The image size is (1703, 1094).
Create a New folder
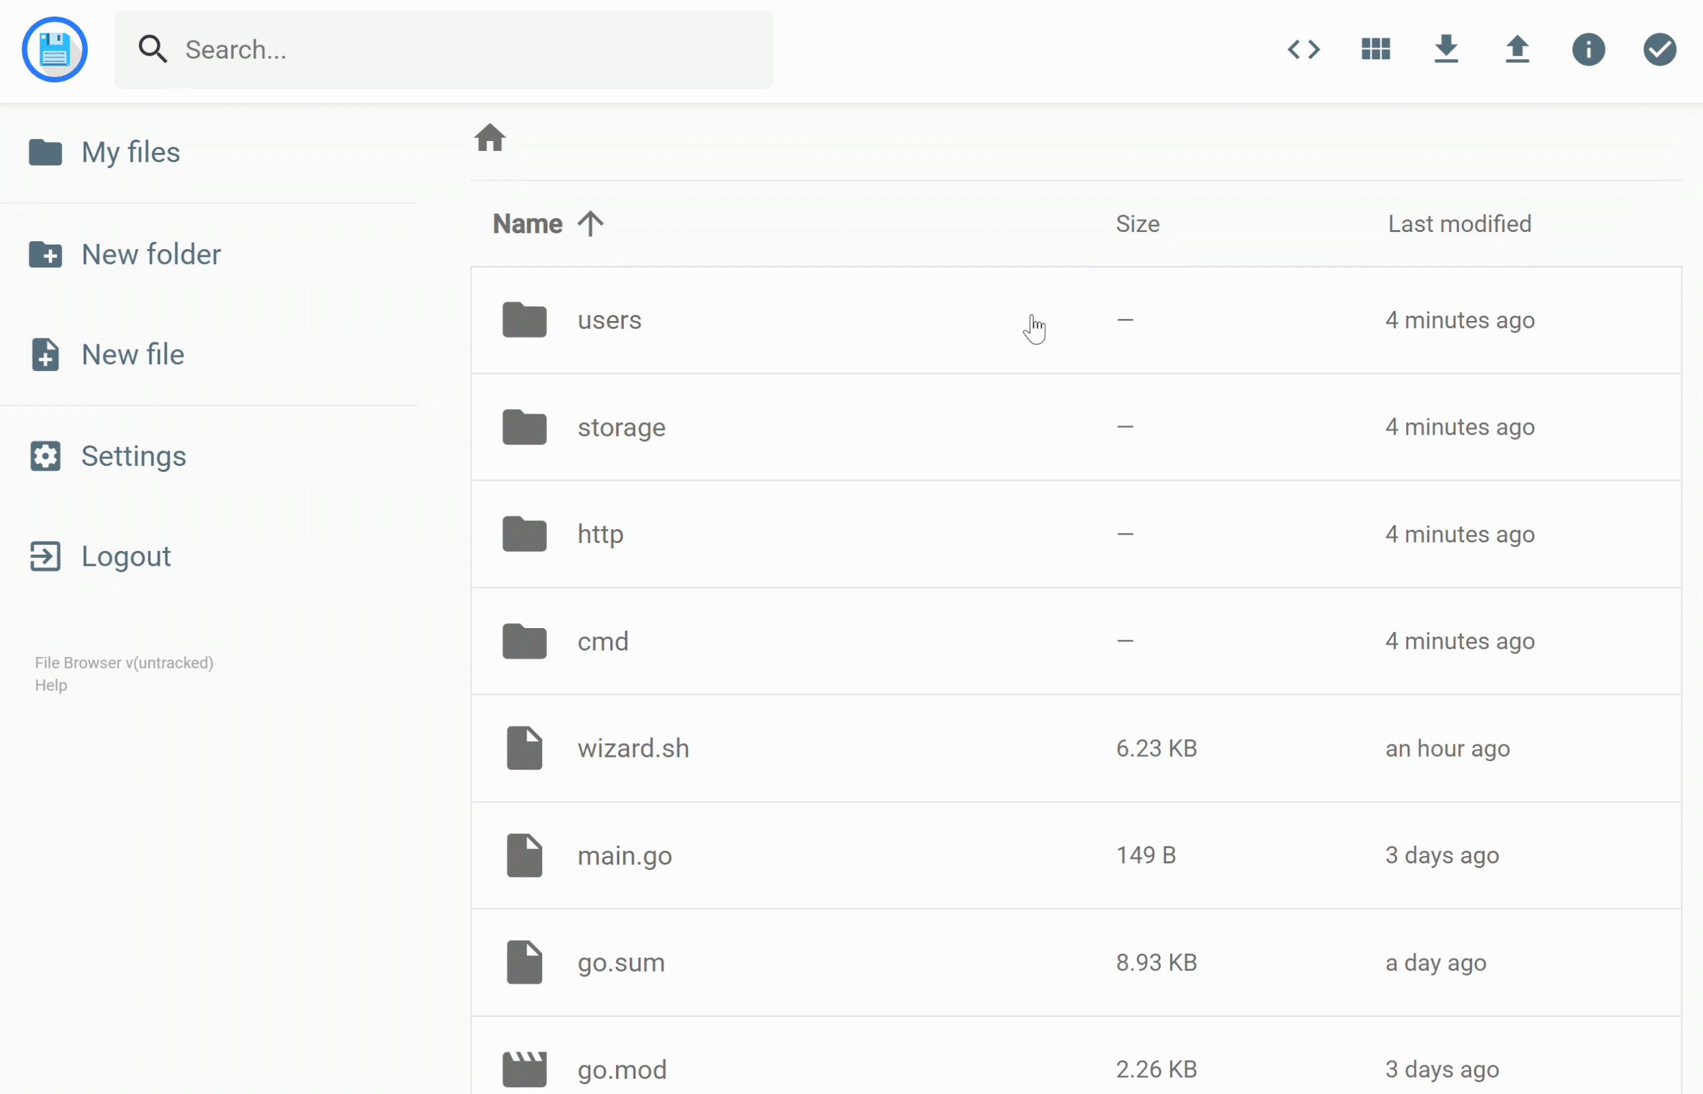150,255
